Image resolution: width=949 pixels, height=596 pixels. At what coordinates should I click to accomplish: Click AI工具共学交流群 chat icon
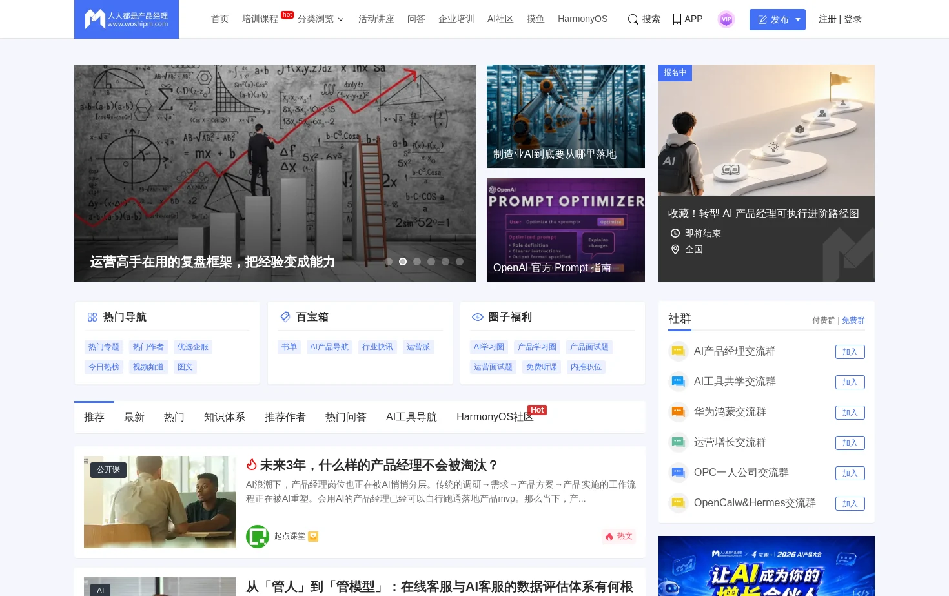point(679,382)
